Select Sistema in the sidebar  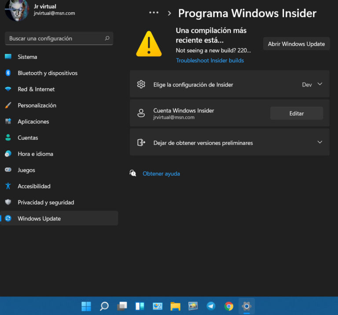(x=59, y=57)
